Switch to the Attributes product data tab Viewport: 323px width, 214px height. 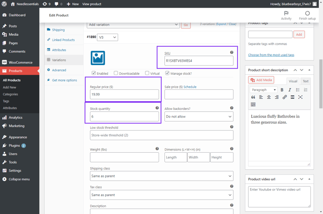point(59,50)
